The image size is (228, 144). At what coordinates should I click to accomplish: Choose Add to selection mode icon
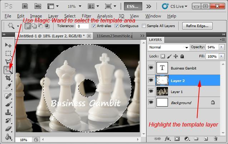pos(34,26)
